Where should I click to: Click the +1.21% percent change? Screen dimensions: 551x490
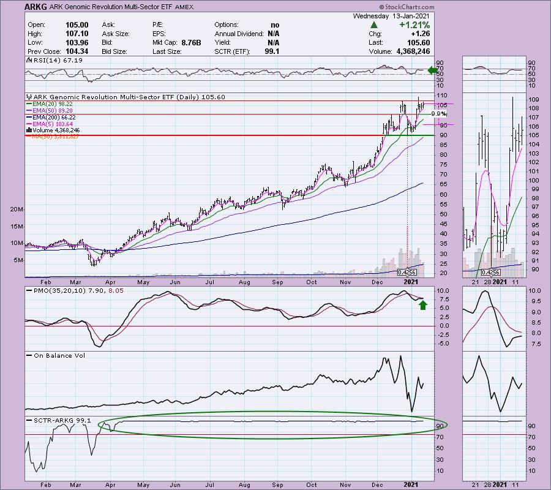click(x=414, y=25)
